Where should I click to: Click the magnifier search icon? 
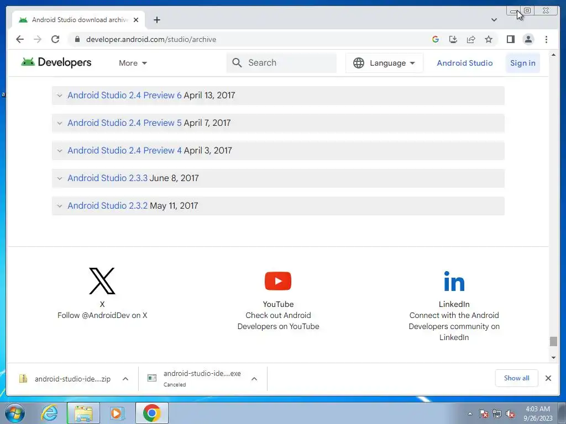(237, 63)
